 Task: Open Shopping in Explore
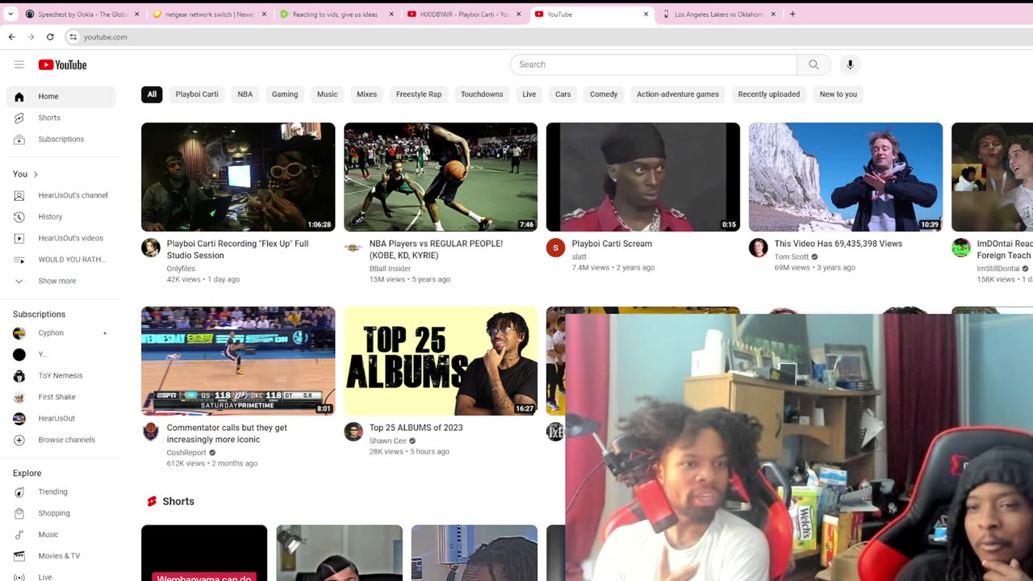61,513
